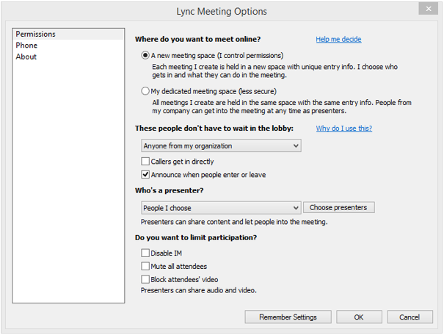Select 'A new meeting space' radio button
Image resolution: width=444 pixels, height=335 pixels.
pyautogui.click(x=145, y=55)
